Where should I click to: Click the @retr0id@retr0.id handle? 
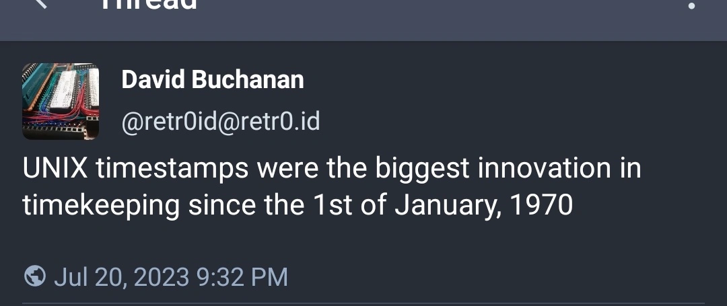coord(220,122)
